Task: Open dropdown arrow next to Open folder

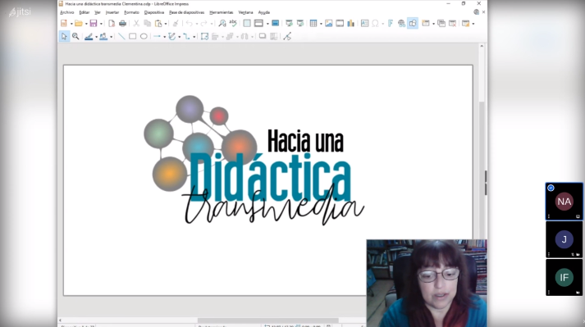Action: (86, 24)
